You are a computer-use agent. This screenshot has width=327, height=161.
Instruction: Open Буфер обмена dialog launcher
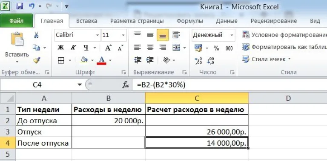coord(47,72)
